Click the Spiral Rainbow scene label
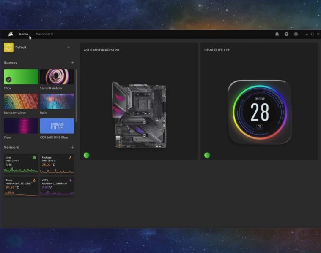321x253 pixels. click(x=51, y=88)
